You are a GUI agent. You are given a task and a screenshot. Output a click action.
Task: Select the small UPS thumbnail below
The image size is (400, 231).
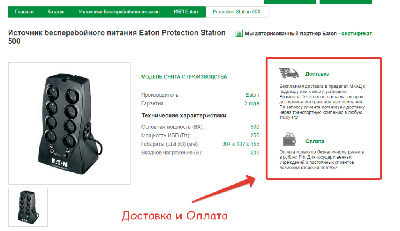coord(28,207)
